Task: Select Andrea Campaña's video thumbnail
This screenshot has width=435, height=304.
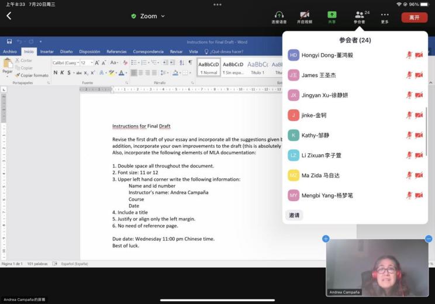Action: [377, 267]
